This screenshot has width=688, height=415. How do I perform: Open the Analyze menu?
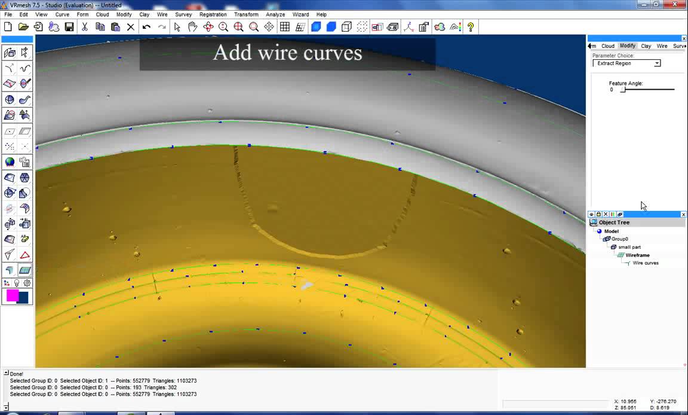(x=275, y=14)
